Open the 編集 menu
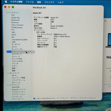The width and height of the screenshot is (111, 111). click(39, 2)
